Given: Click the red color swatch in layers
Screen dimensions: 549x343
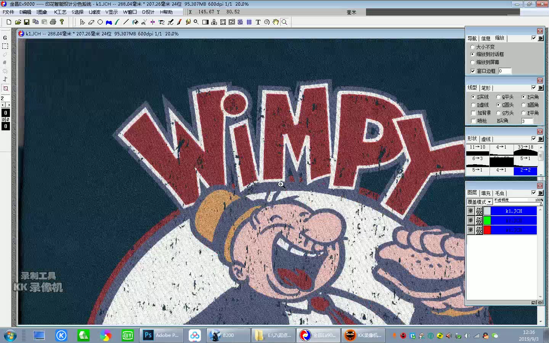Looking at the screenshot, I should [x=487, y=230].
